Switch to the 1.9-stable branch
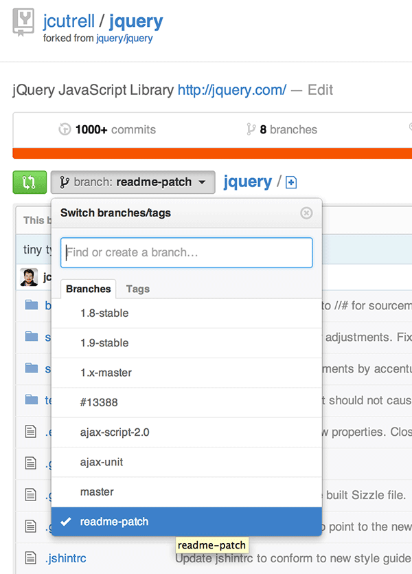The height and width of the screenshot is (574, 412). pyautogui.click(x=187, y=343)
